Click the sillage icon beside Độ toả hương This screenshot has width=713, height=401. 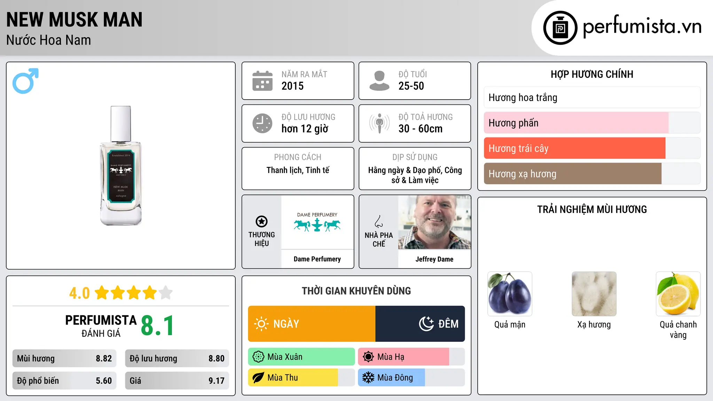379,123
